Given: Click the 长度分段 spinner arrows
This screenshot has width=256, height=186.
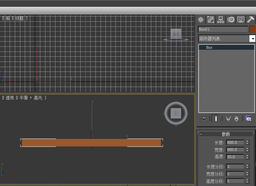Looking at the screenshot, I should point(247,166).
